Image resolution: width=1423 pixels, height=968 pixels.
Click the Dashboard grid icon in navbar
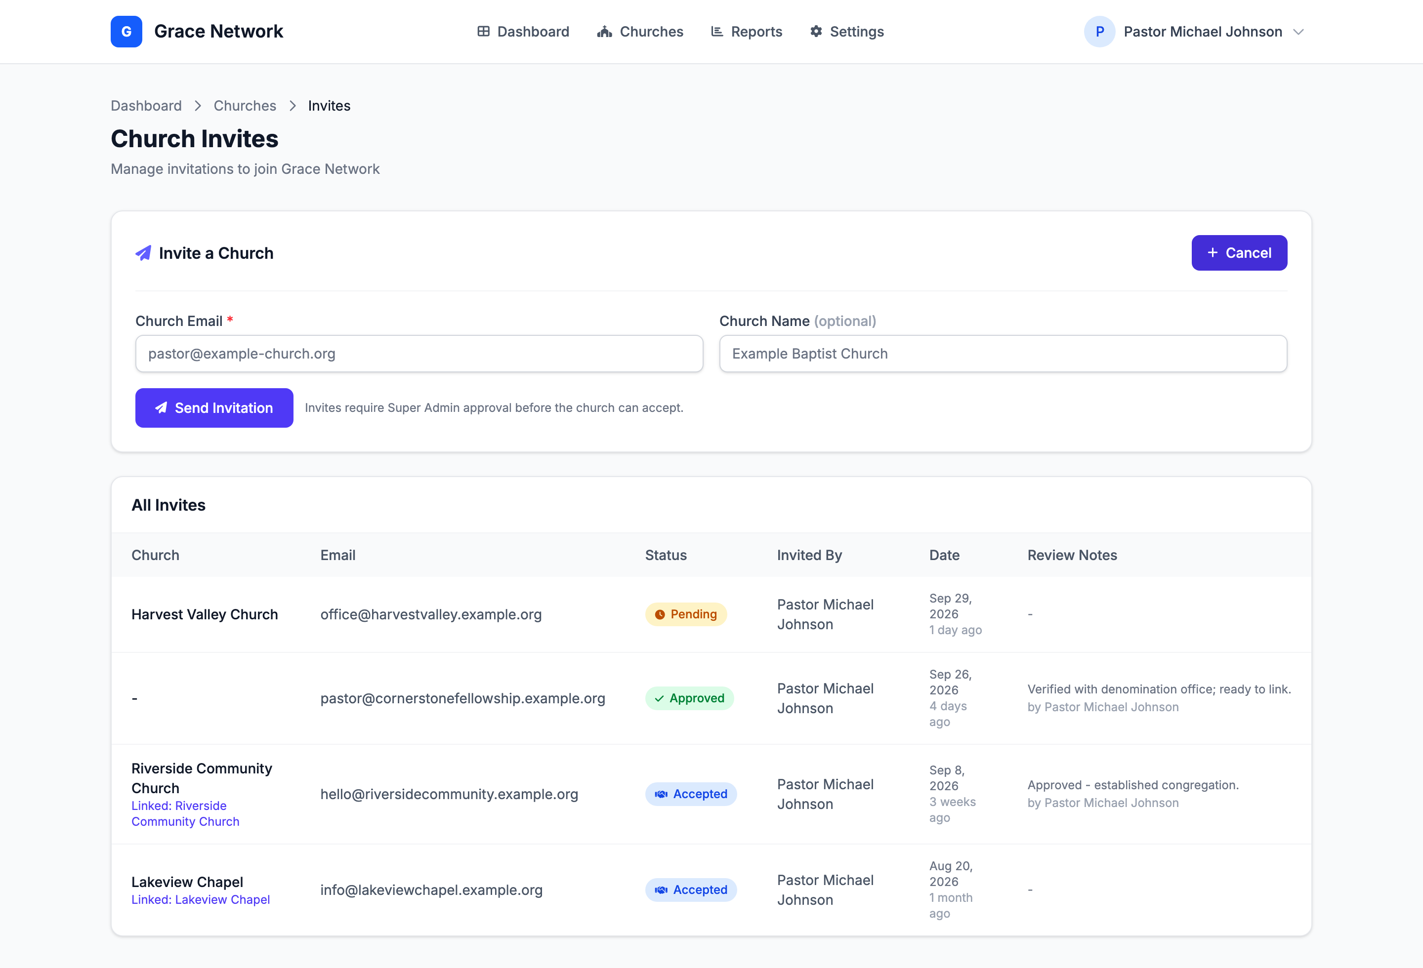point(483,31)
